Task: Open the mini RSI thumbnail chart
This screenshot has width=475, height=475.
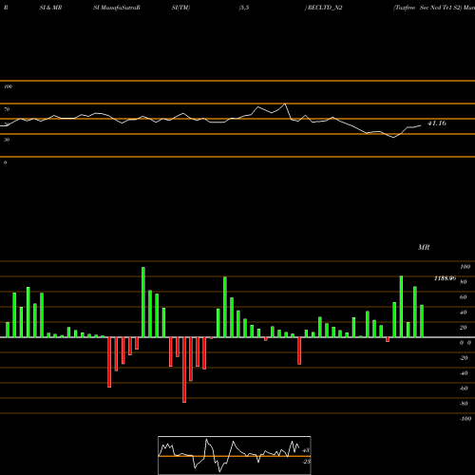Action: tap(235, 455)
